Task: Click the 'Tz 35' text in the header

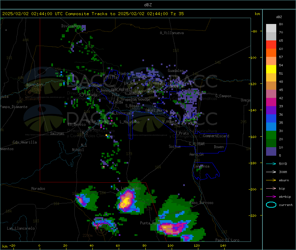Action: tap(177, 14)
